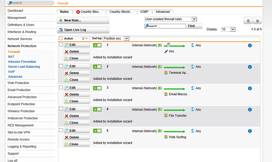
Task: Expand the Action header dropdown arrow
Action: 86,38
